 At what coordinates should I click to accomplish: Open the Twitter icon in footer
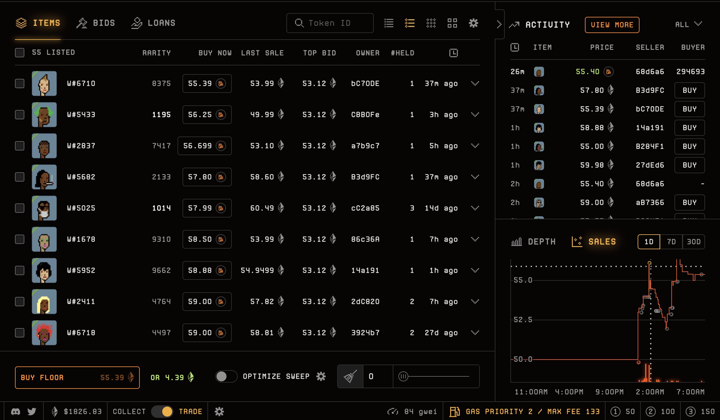point(32,412)
